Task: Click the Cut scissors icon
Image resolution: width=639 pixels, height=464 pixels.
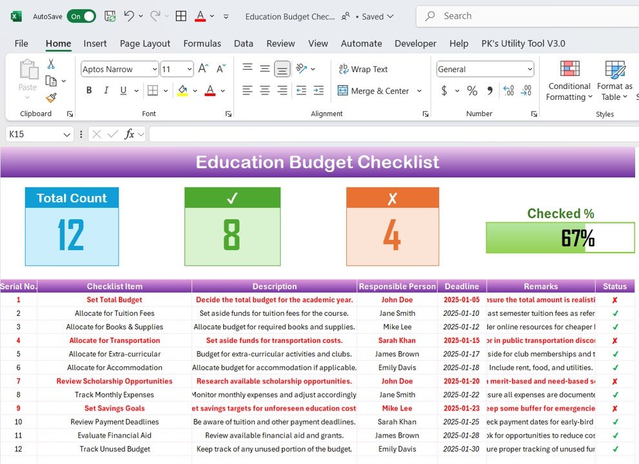Action: tap(51, 64)
